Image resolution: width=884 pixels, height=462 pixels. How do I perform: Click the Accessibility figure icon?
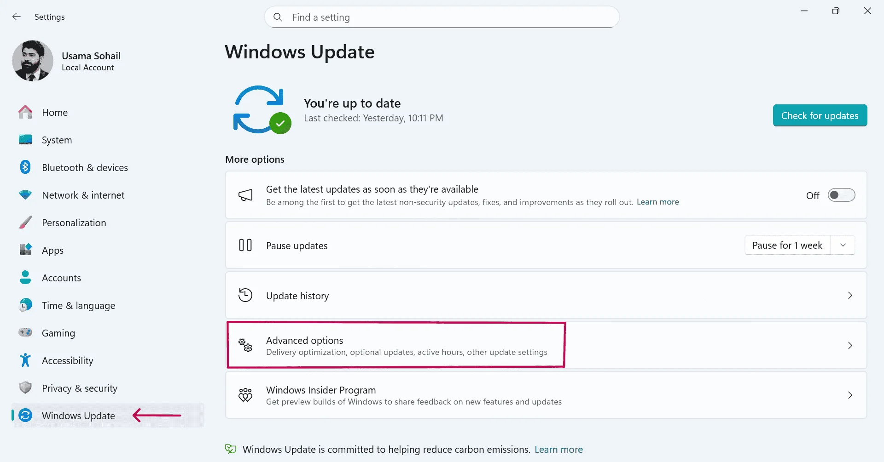point(25,360)
